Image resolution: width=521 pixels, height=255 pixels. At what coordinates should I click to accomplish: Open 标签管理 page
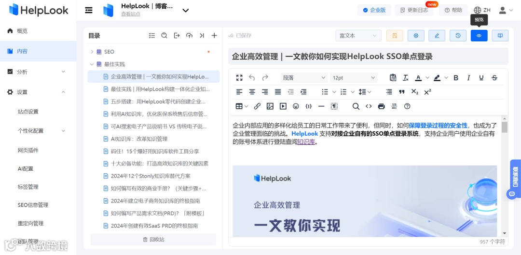click(28, 187)
